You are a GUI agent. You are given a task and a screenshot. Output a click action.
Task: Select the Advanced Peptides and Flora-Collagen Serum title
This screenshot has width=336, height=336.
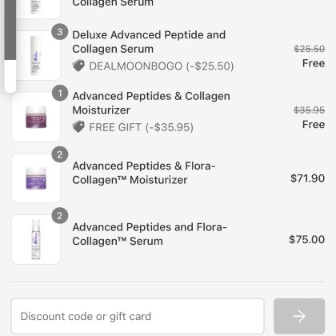[x=150, y=234]
